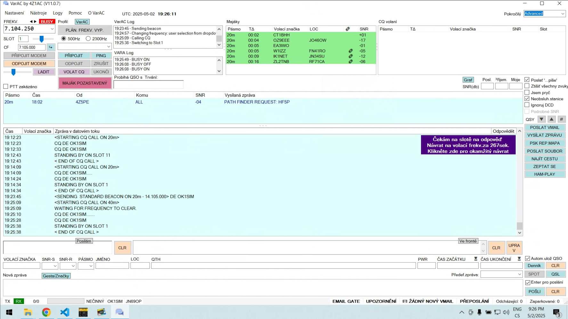
Task: Click the link icon in IK1NET beacon row
Action: tap(351, 56)
